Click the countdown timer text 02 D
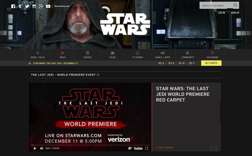 161,63
